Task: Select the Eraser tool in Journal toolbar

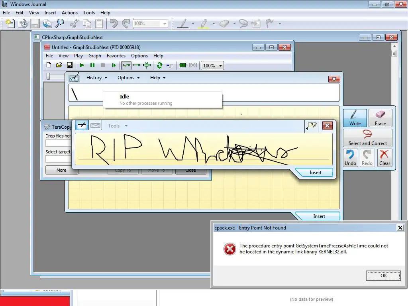Action: pos(224,24)
